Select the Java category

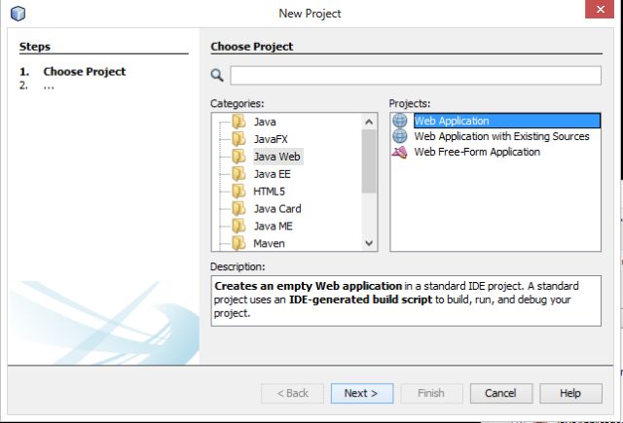tap(265, 122)
